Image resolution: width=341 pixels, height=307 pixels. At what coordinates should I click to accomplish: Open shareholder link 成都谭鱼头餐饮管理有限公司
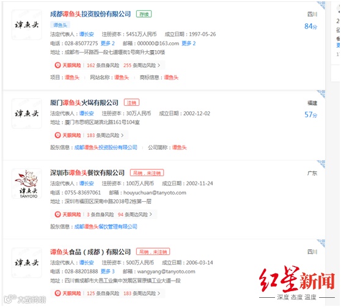pos(106,226)
